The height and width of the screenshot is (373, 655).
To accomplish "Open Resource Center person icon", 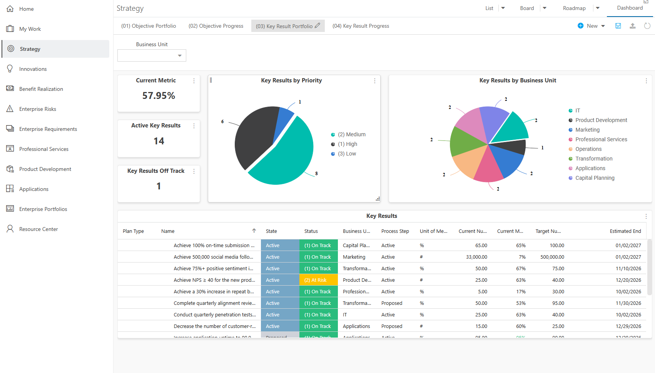I will point(10,229).
